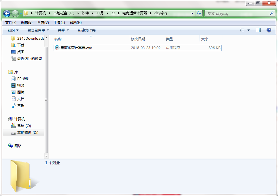Image resolution: width=278 pixels, height=196 pixels.
Task: Click the change view icon
Action: tap(242, 30)
